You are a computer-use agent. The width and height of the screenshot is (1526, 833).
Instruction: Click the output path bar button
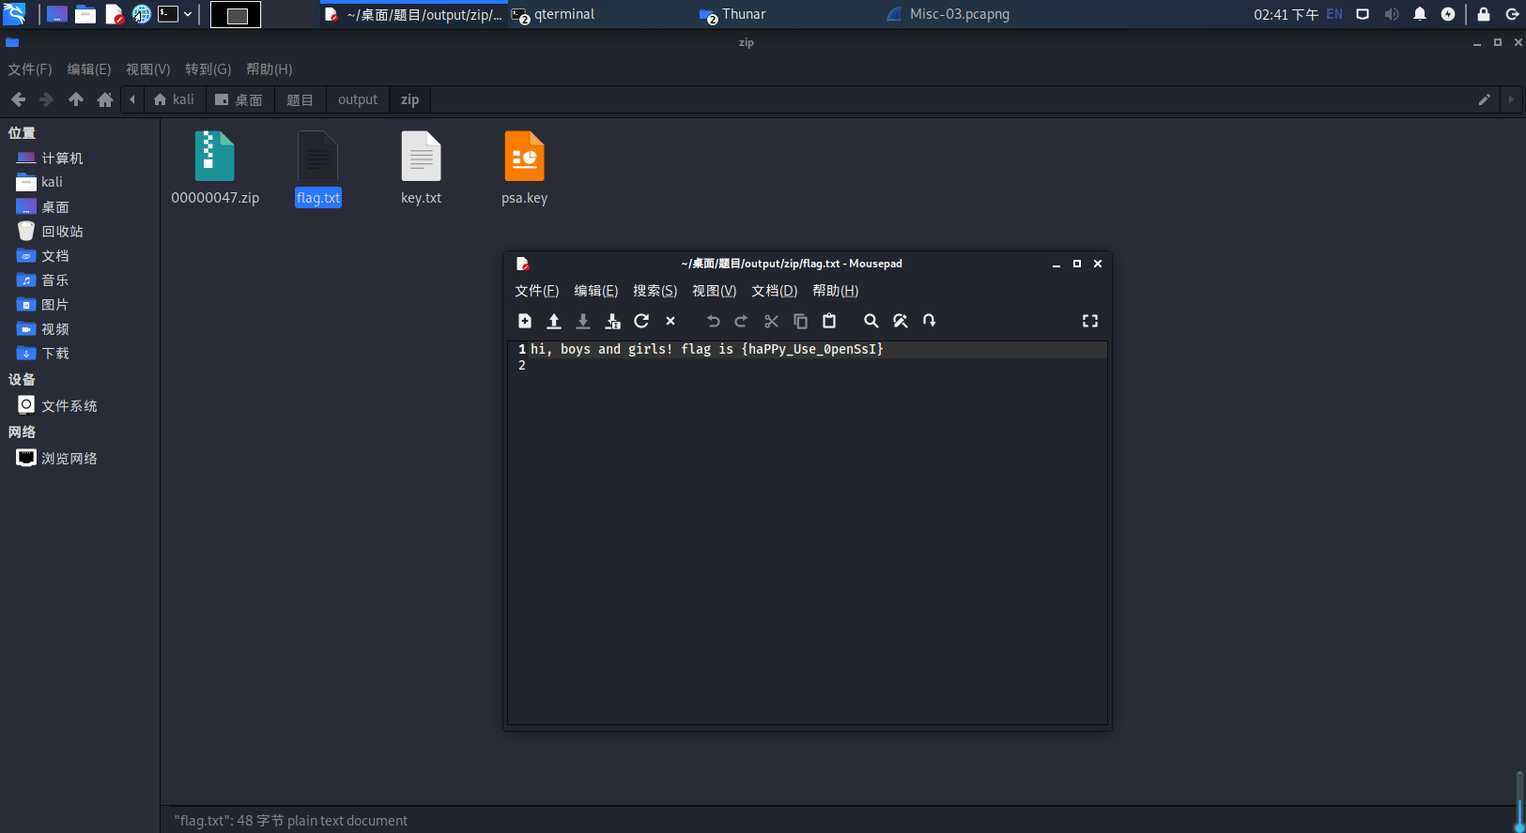coord(358,99)
